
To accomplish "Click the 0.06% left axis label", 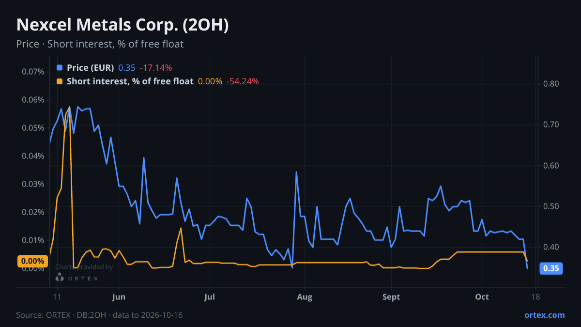I will 33,100.
